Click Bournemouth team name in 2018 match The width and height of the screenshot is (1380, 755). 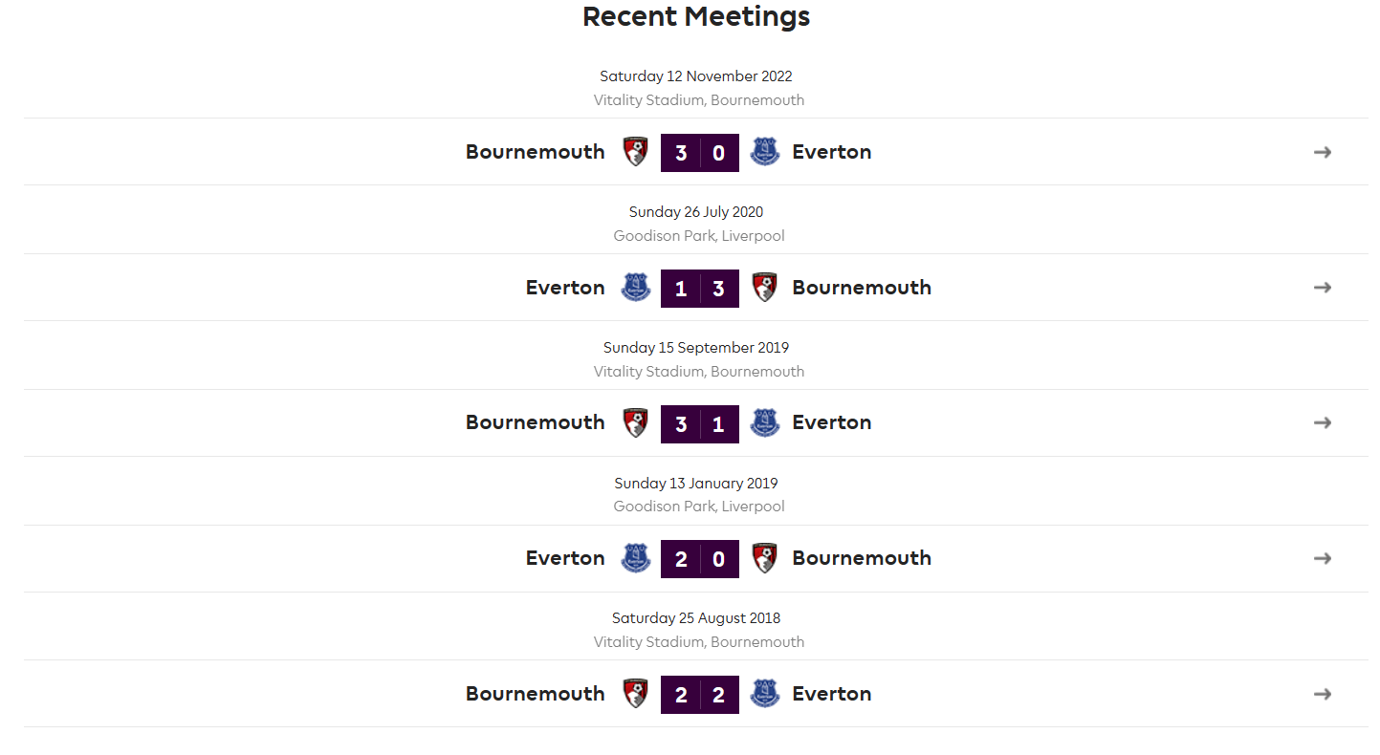[536, 694]
